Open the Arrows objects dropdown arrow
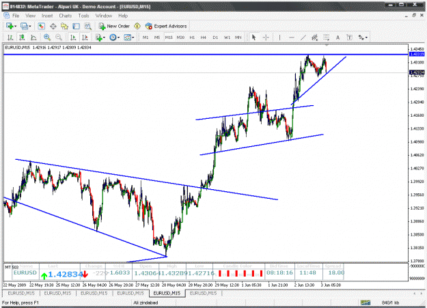 click(x=367, y=38)
